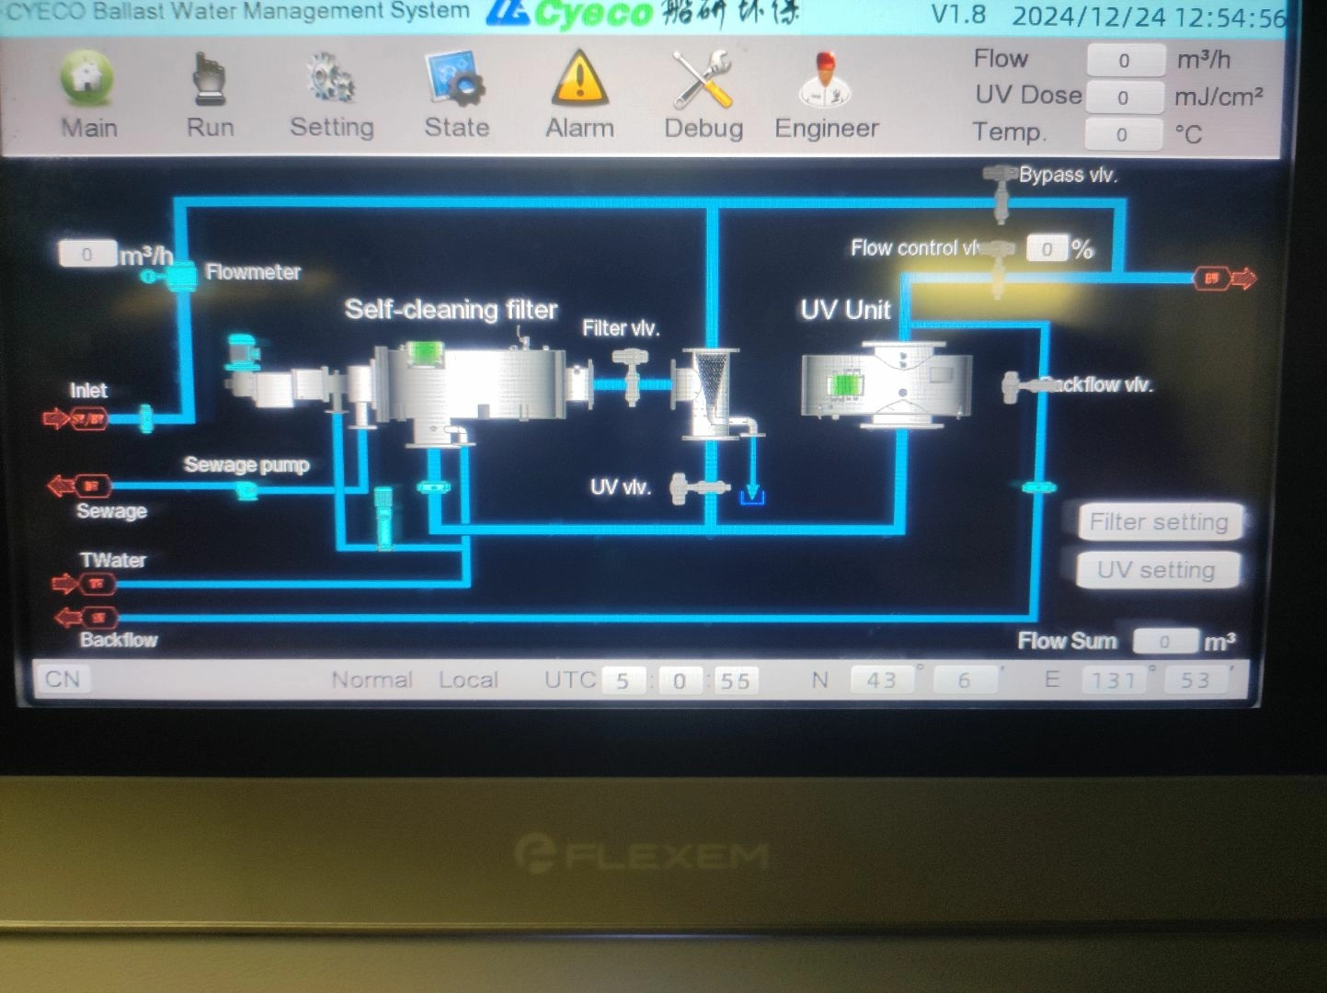Click the Flowmeter reading field
The image size is (1327, 993).
pos(87,255)
